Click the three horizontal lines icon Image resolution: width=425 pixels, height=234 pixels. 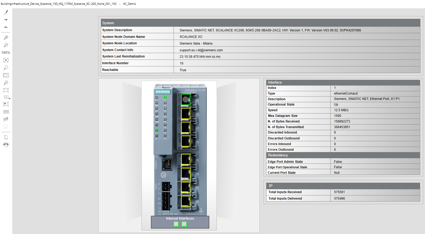(6, 112)
